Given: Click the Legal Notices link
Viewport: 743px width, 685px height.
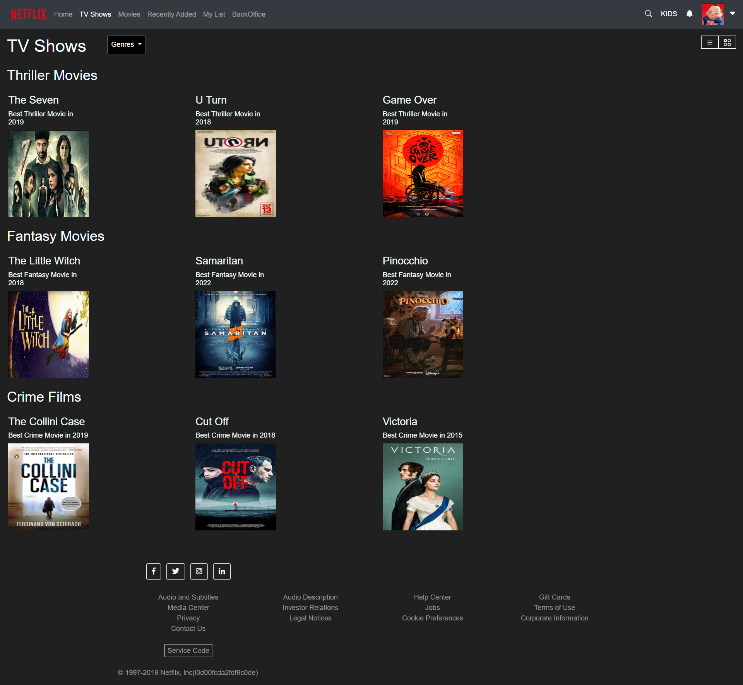Looking at the screenshot, I should (x=310, y=618).
